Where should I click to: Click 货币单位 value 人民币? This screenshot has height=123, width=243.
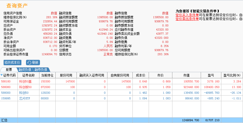click(108, 46)
